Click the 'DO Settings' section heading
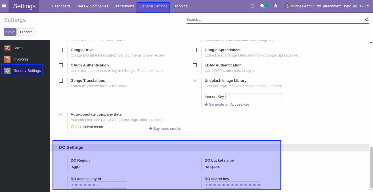 pos(71,147)
